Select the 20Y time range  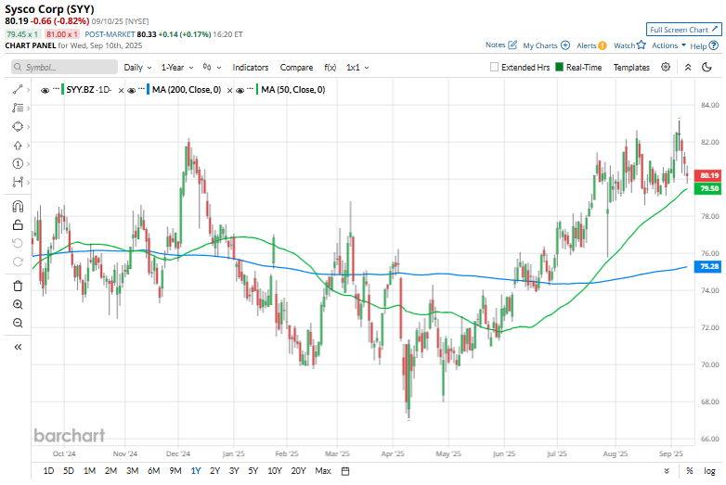pos(298,471)
